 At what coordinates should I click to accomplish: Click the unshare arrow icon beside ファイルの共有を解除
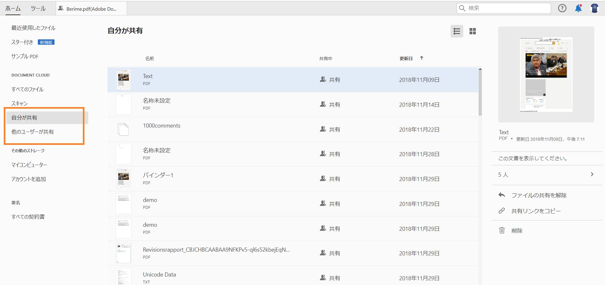(502, 195)
